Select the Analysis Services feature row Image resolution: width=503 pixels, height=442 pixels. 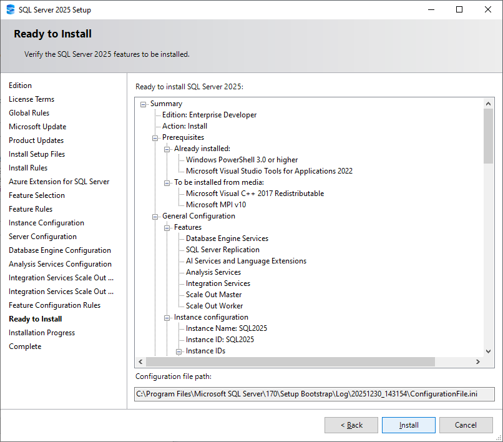point(213,272)
